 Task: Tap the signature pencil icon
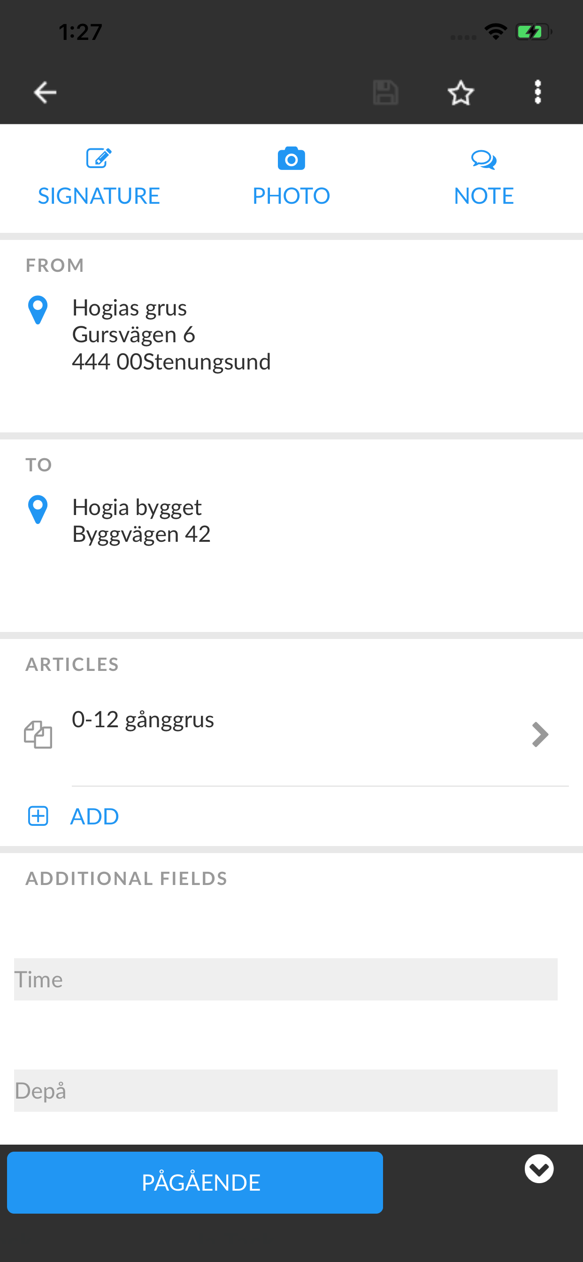click(x=99, y=158)
